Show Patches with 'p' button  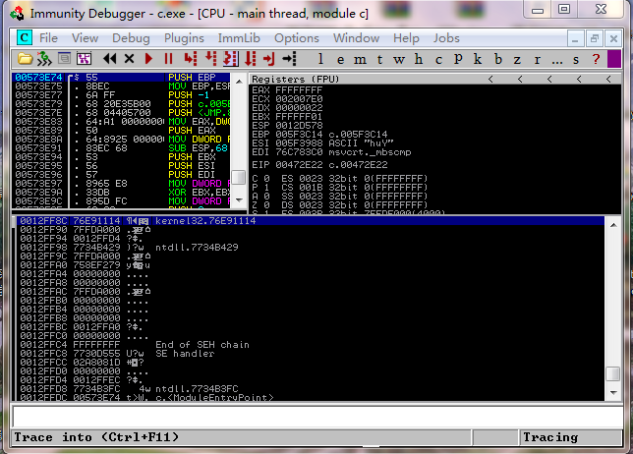coord(458,59)
